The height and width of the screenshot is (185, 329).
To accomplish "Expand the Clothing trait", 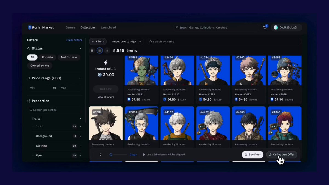I will click(x=80, y=146).
